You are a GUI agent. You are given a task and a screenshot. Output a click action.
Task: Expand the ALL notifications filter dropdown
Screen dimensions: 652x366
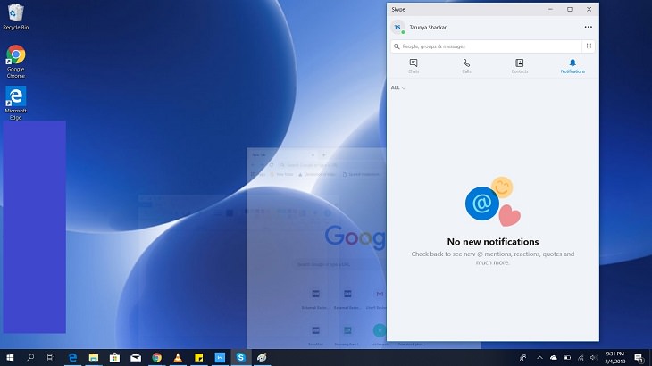398,87
